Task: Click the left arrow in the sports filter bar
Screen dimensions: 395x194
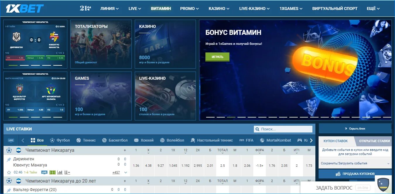Action: [23, 140]
